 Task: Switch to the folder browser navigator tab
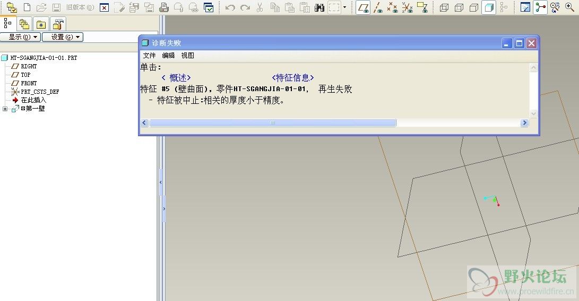24,24
